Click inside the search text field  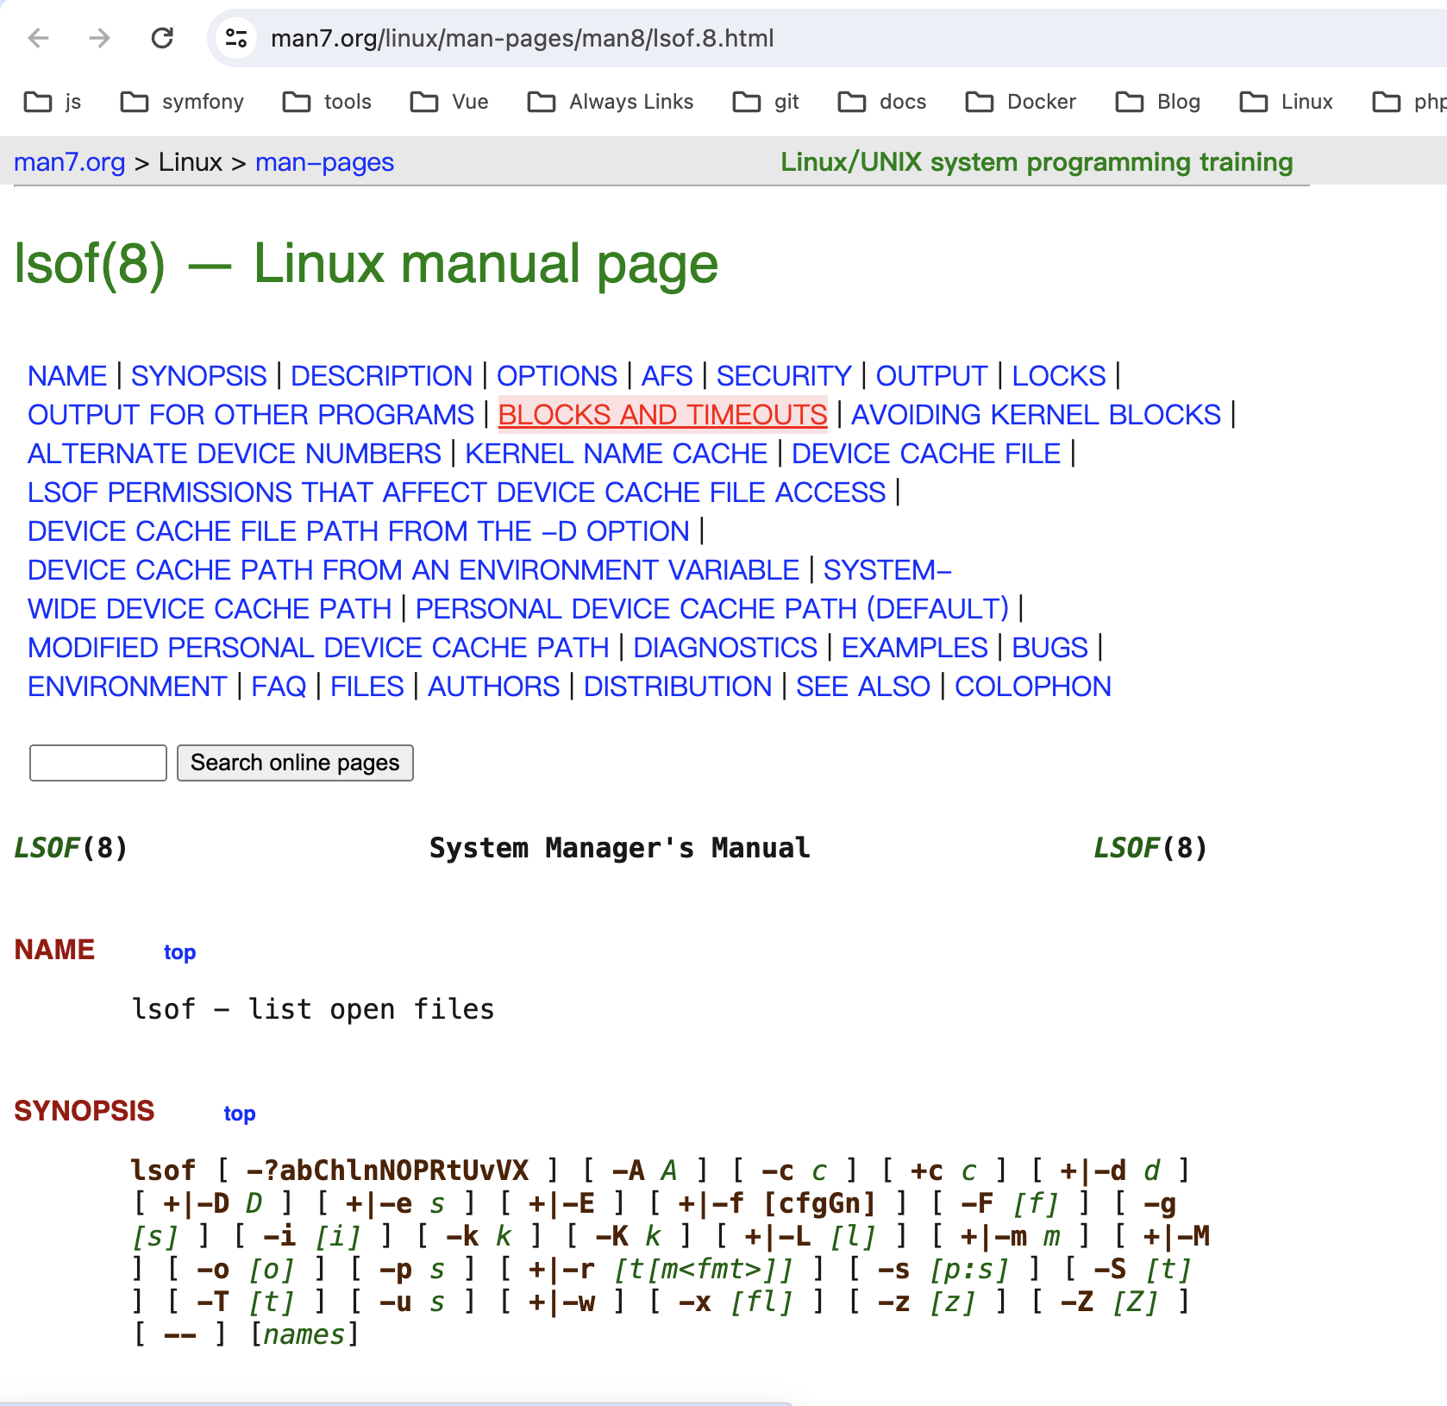pos(97,763)
